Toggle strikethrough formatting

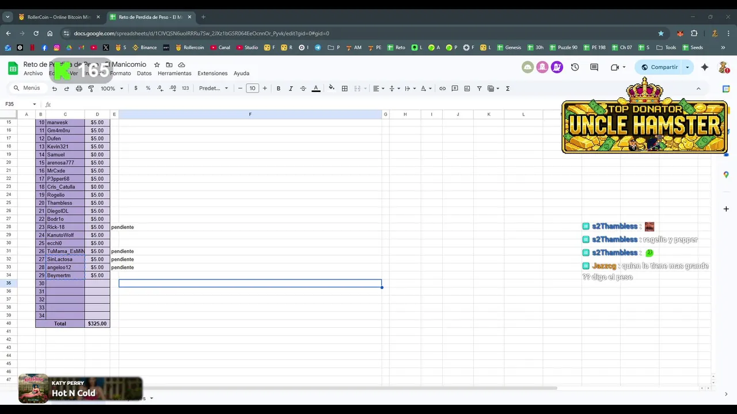(x=303, y=89)
